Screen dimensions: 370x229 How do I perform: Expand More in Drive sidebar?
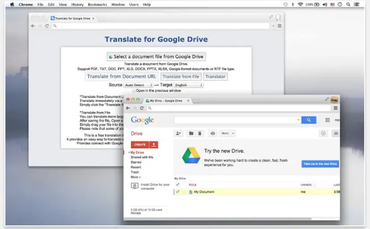pyautogui.click(x=135, y=177)
